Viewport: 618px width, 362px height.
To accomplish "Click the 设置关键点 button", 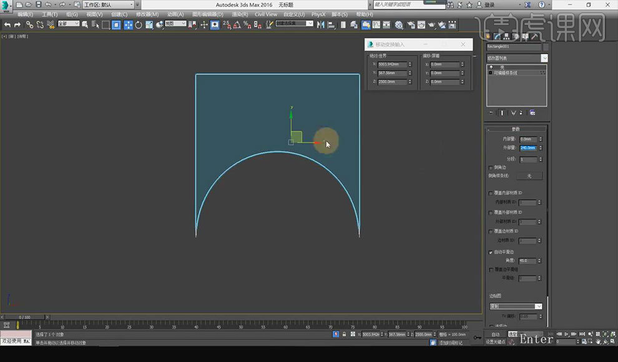I will click(496, 341).
